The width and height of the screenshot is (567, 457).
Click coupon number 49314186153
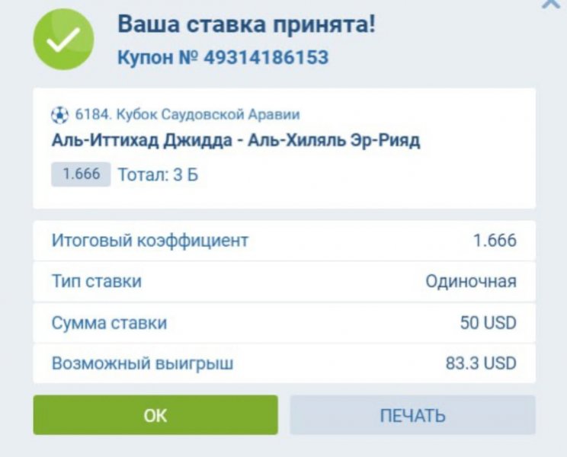click(265, 58)
